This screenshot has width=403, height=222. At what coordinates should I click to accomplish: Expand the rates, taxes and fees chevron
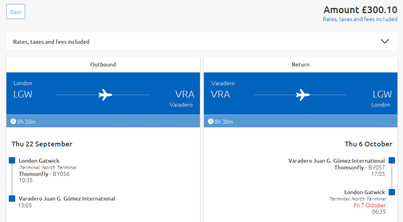coord(385,41)
